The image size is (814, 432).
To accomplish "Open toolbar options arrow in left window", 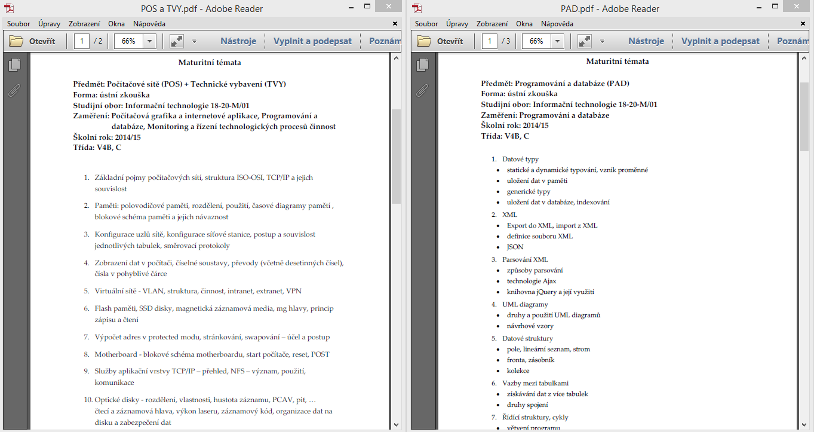I will point(194,41).
